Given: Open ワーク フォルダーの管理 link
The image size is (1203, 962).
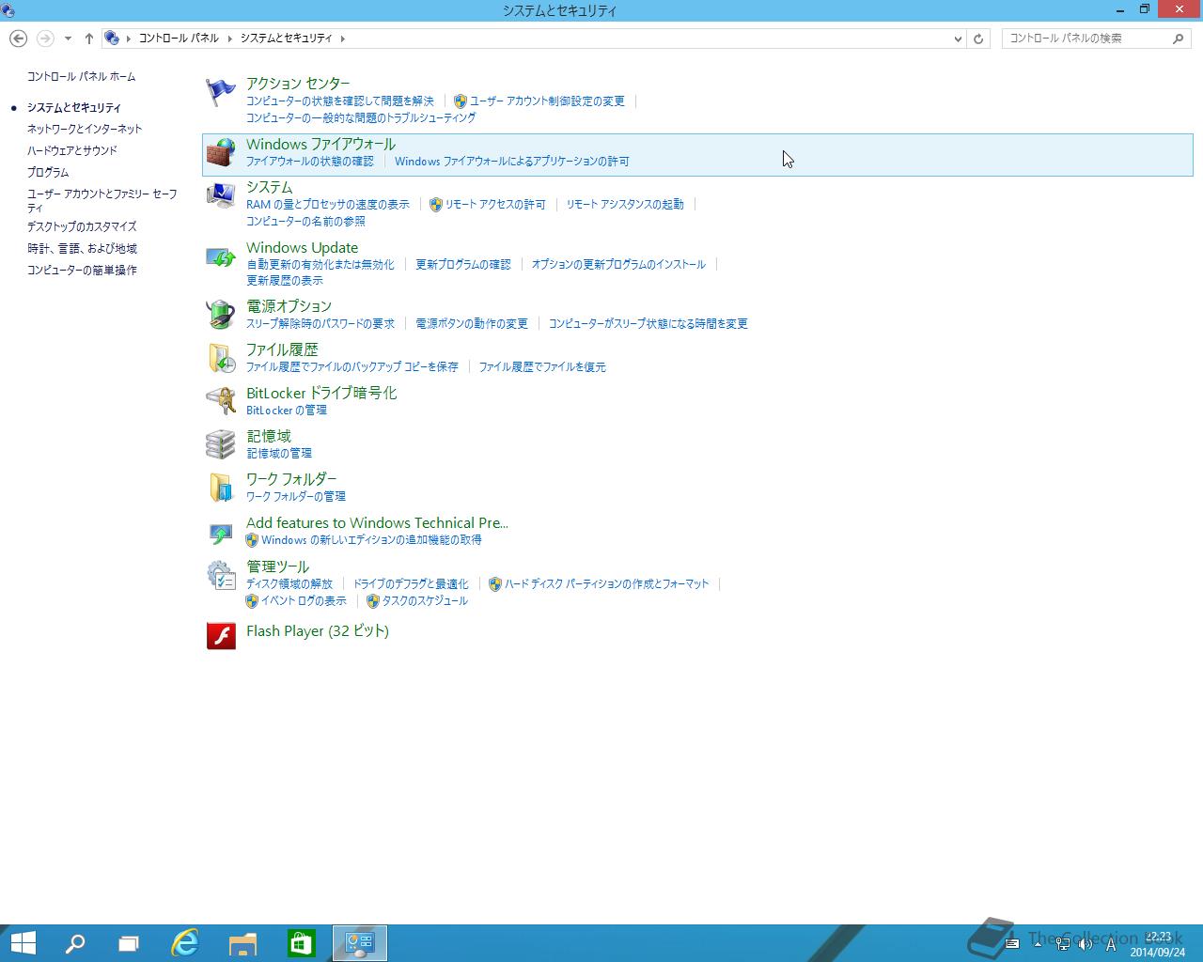Looking at the screenshot, I should (x=296, y=496).
